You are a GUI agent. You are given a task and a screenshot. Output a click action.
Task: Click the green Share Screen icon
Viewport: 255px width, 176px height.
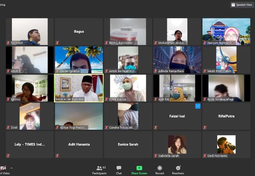(139, 169)
